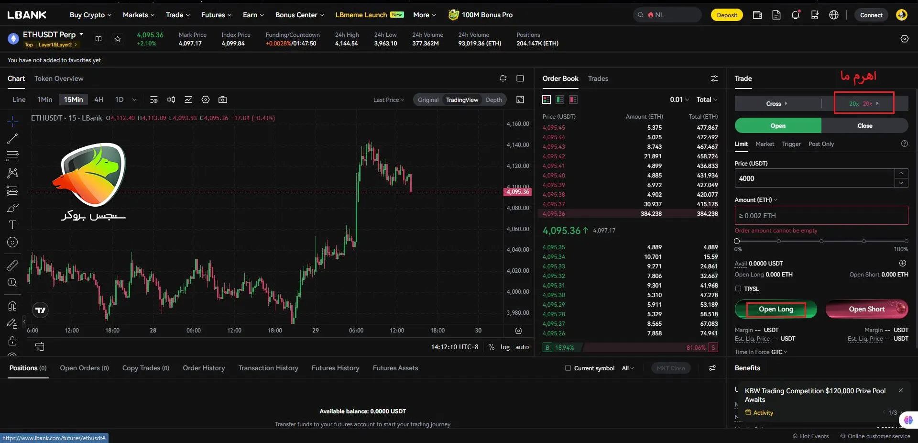Switch chart view to Depth
Image resolution: width=918 pixels, height=443 pixels.
click(x=493, y=100)
